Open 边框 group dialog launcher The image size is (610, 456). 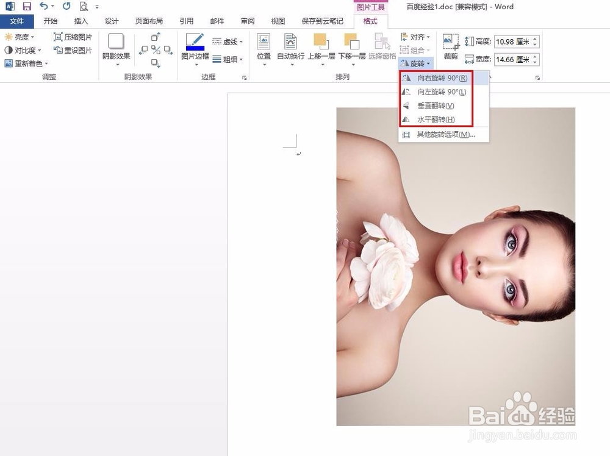245,78
